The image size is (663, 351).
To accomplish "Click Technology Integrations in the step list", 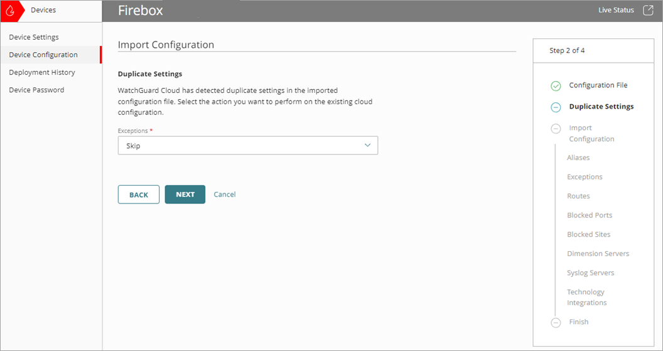I will (x=587, y=297).
